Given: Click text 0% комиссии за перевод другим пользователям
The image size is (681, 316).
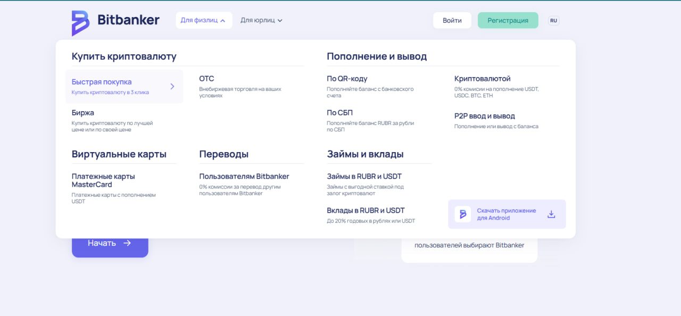Looking at the screenshot, I should pyautogui.click(x=240, y=190).
